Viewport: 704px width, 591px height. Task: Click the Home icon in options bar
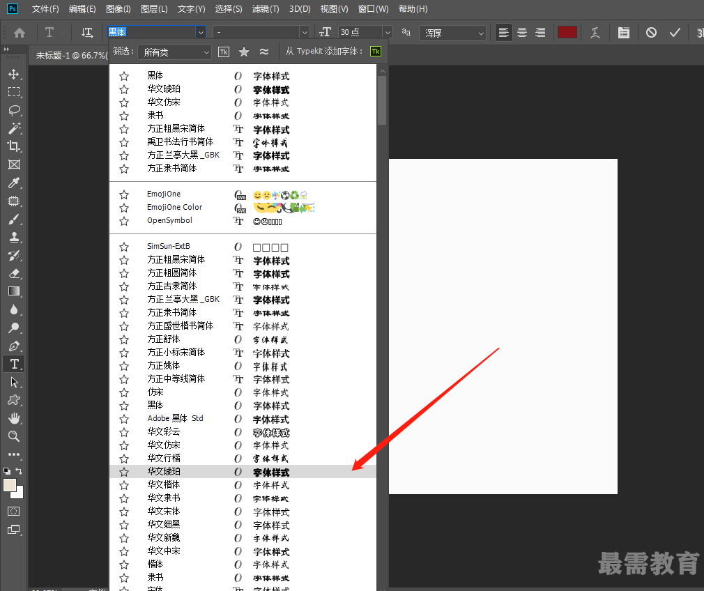20,33
